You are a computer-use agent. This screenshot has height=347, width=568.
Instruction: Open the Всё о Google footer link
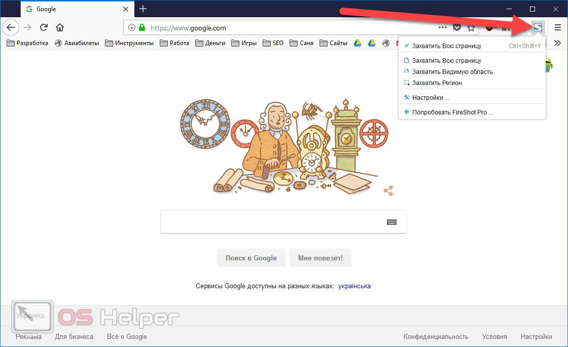pyautogui.click(x=127, y=336)
